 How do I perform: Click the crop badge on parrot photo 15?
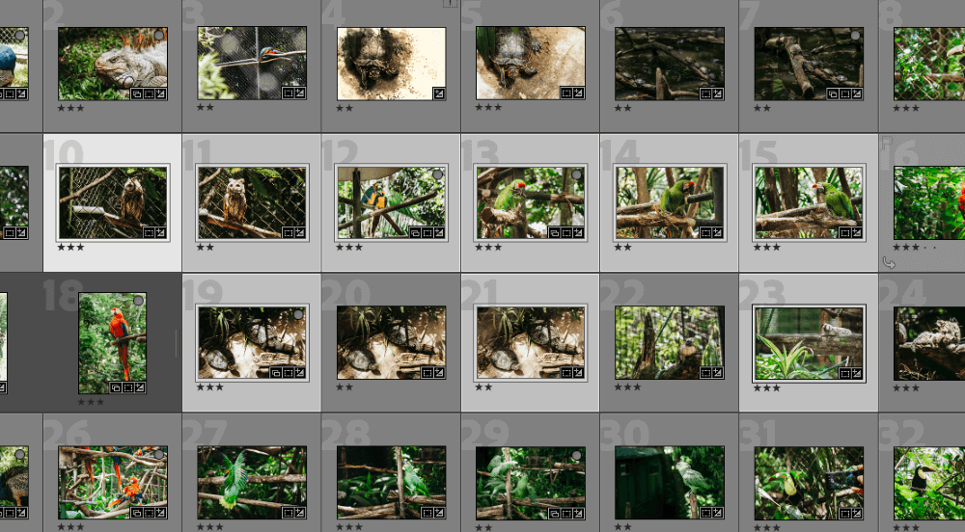click(845, 233)
